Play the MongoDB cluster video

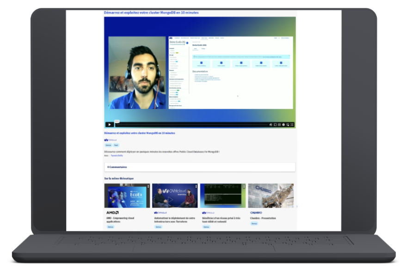[x=109, y=124]
